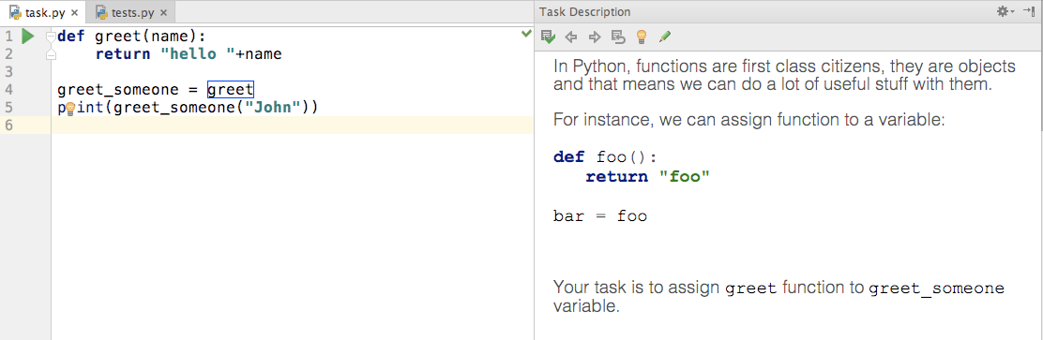Collapse the greet function fold marker on line 1
Screen dimensions: 1043x340
click(51, 37)
